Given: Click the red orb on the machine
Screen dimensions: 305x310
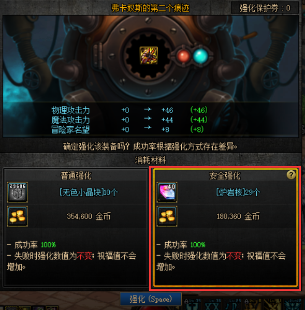Looking at the screenshot, I should pos(183,56).
